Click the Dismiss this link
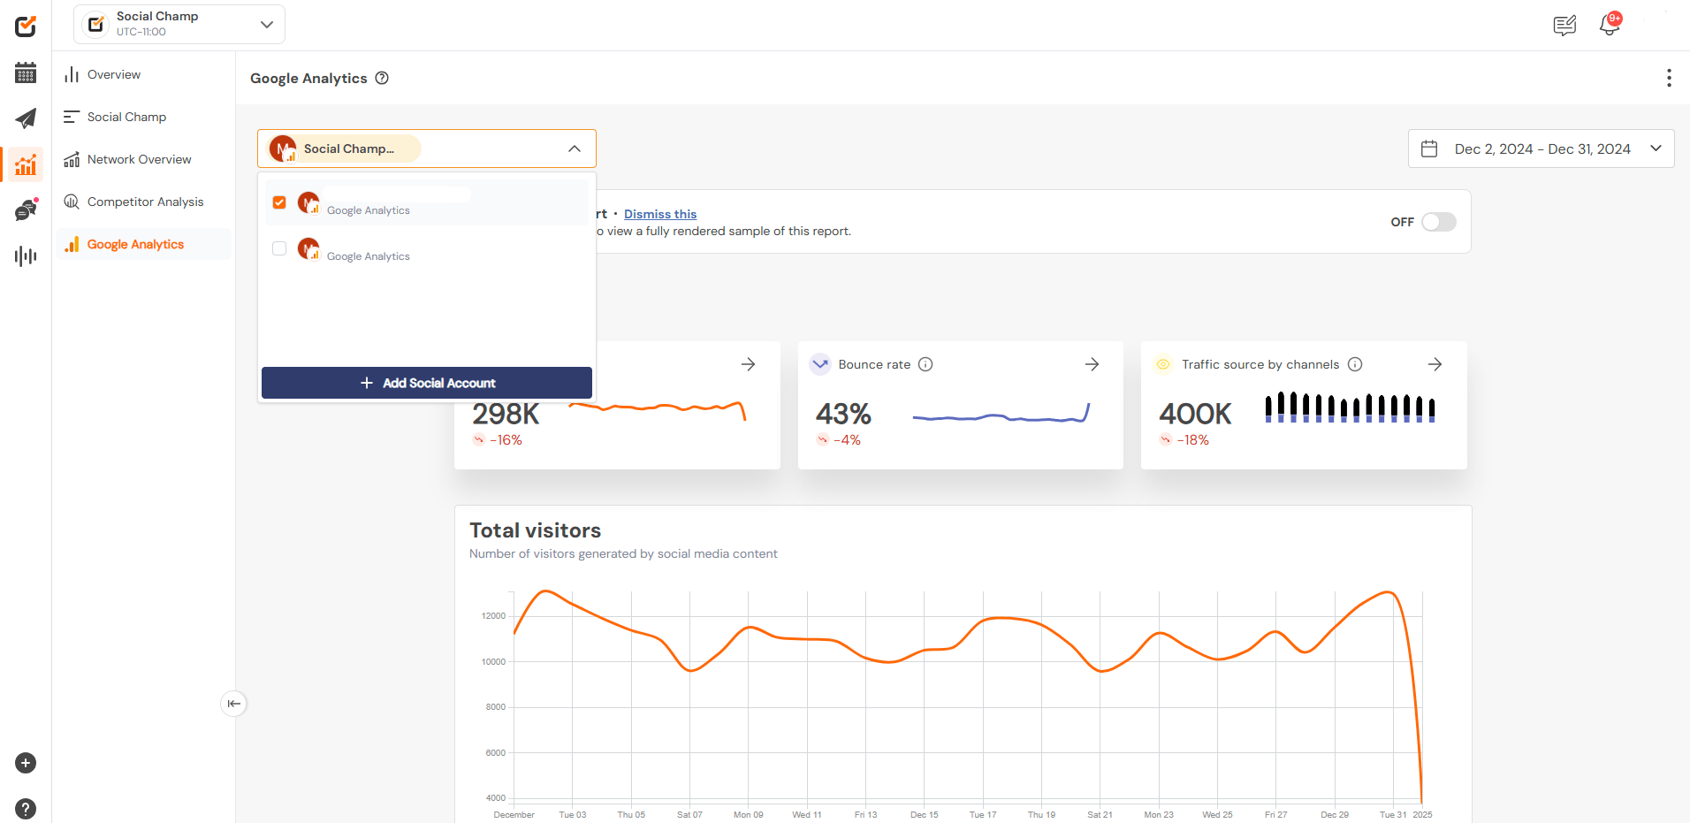 pyautogui.click(x=660, y=214)
